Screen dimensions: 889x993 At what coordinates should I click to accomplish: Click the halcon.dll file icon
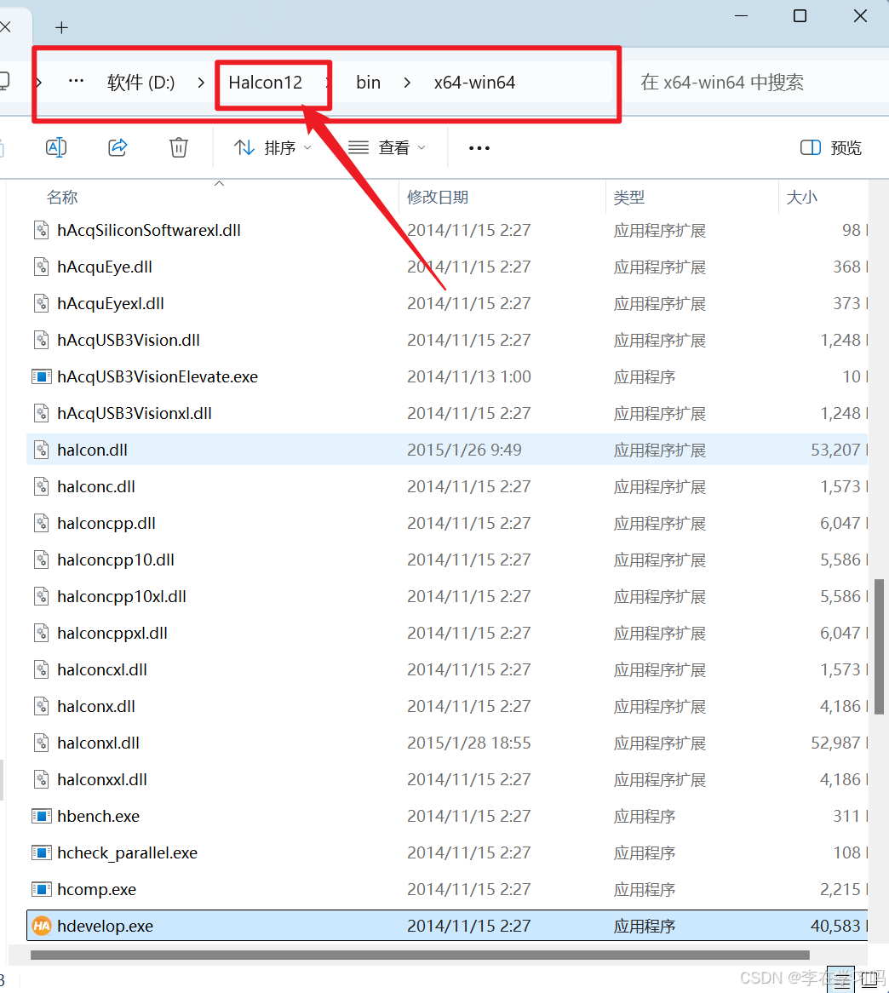click(41, 450)
